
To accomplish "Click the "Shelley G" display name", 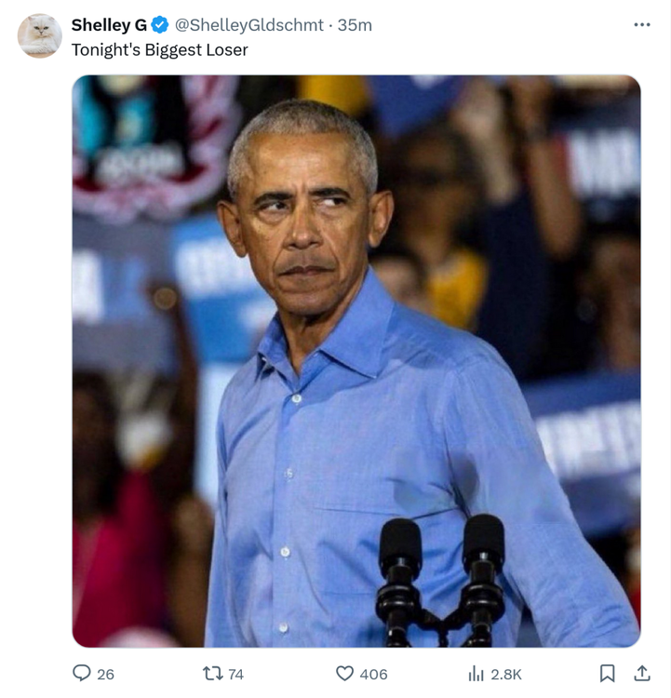I will point(108,25).
